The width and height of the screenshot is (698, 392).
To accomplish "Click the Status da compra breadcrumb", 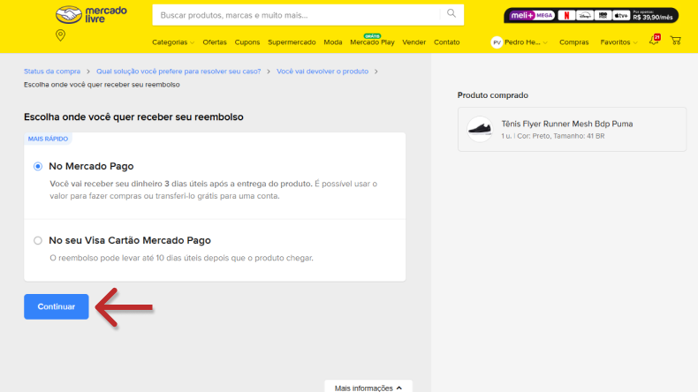I will (52, 71).
